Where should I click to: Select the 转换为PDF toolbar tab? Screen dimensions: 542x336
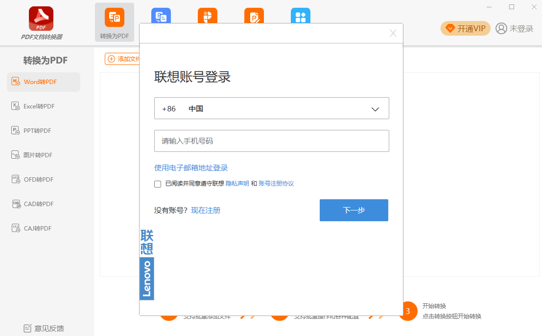(115, 22)
